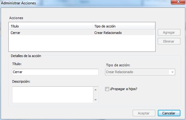Sort by the Título column header

(x=51, y=26)
